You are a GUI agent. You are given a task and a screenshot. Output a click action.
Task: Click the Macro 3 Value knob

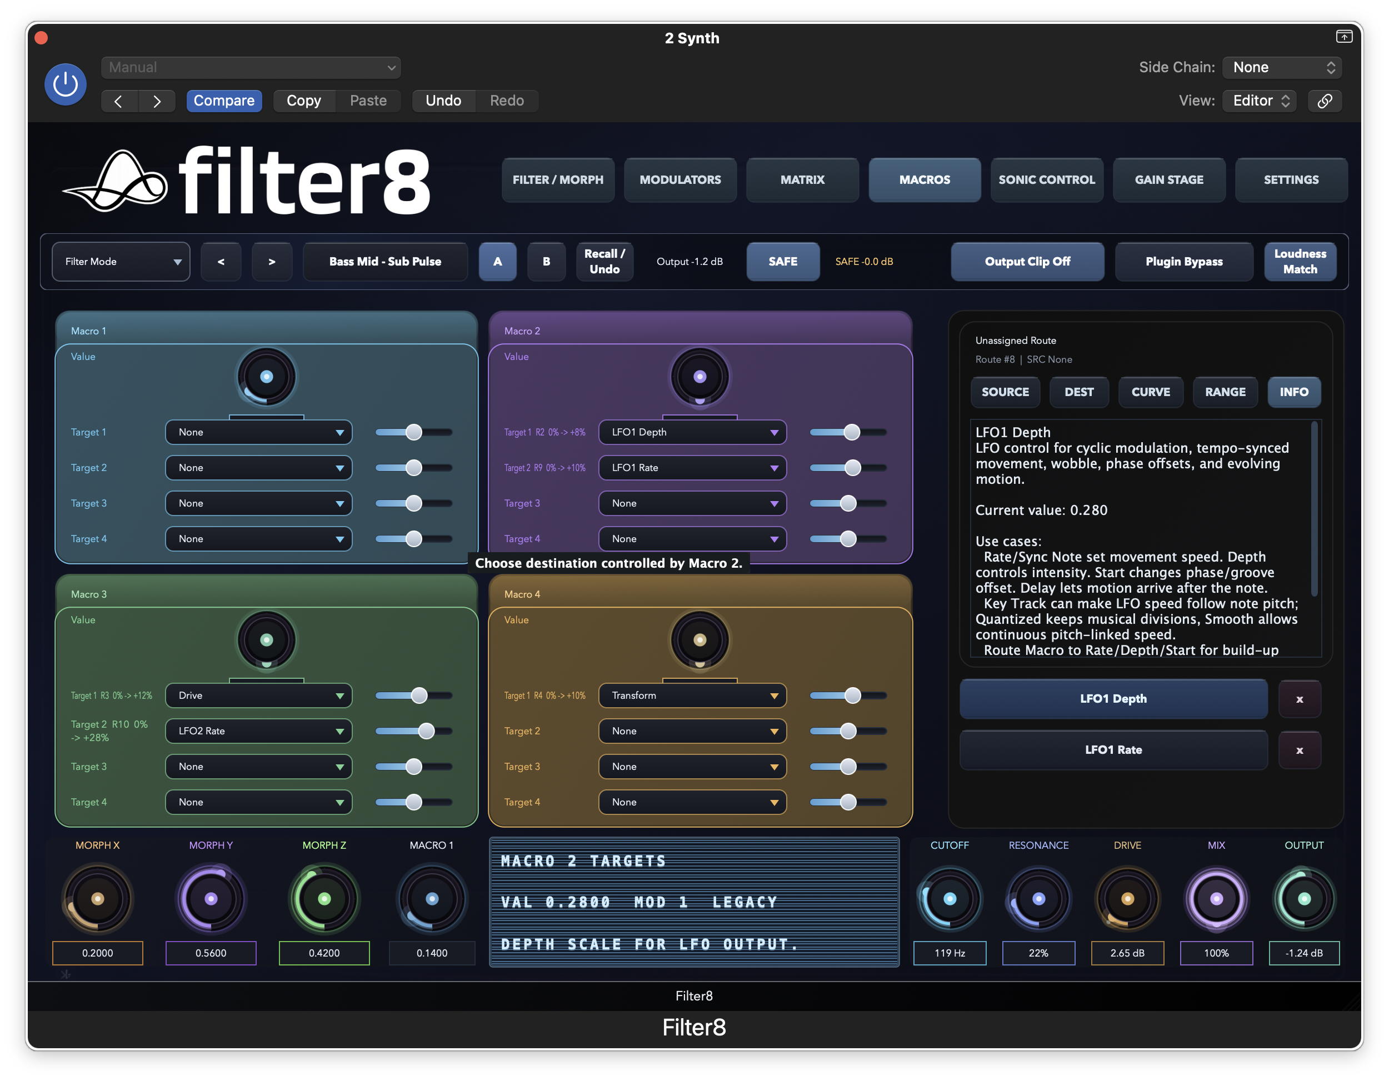[x=267, y=640]
